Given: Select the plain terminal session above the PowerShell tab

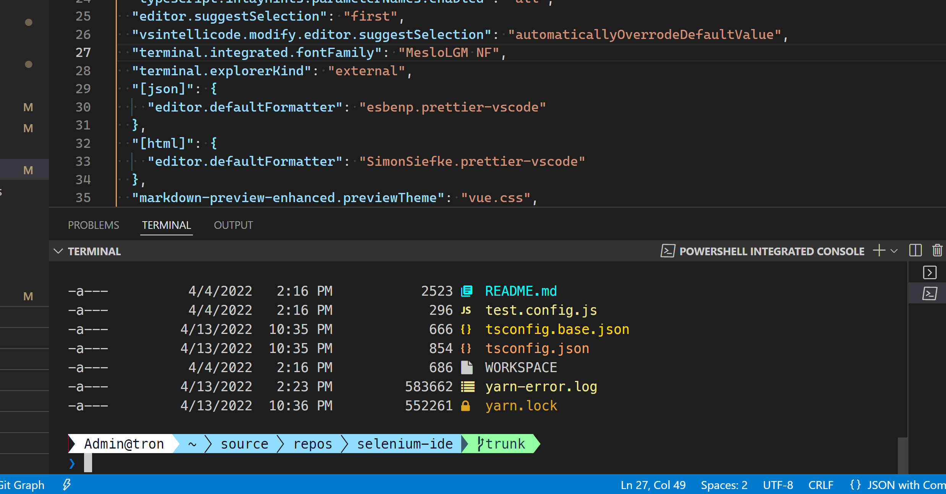Looking at the screenshot, I should click(930, 272).
